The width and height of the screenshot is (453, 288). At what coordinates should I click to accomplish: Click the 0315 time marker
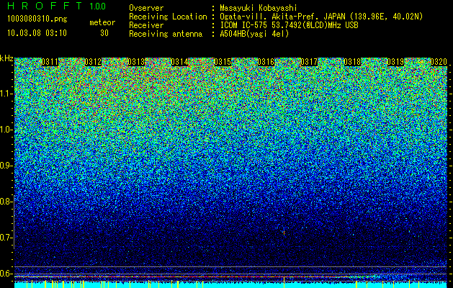(223, 62)
